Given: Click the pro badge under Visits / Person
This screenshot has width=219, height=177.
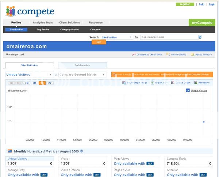Looking at the screenshot, I should (97, 175).
